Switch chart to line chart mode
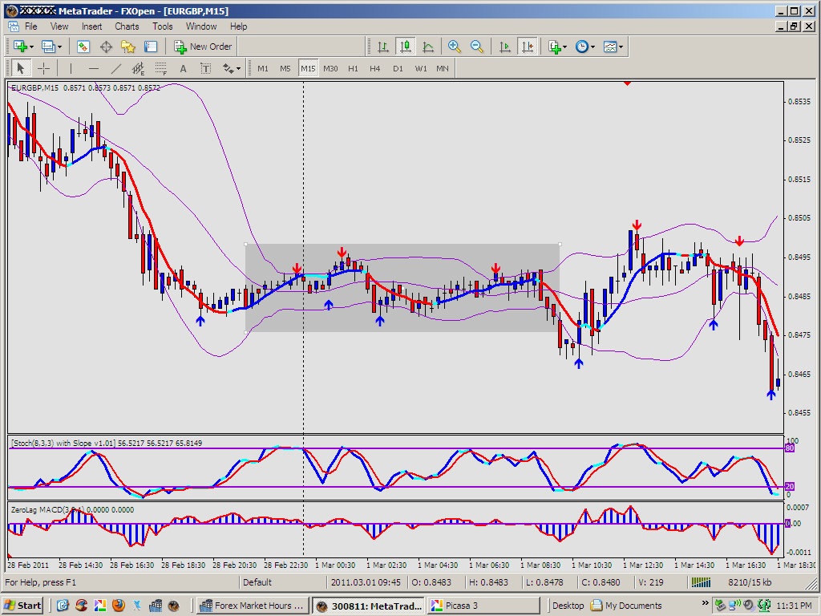The image size is (821, 616). (x=428, y=47)
